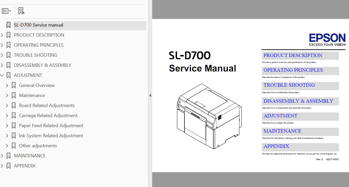Expand the Board Related Adjustments bookmark
The image size is (349, 187).
(7, 105)
